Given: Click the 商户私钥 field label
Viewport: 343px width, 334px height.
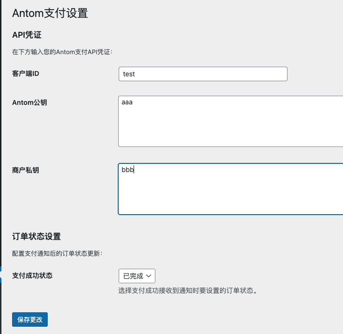Looking at the screenshot, I should coord(26,170).
